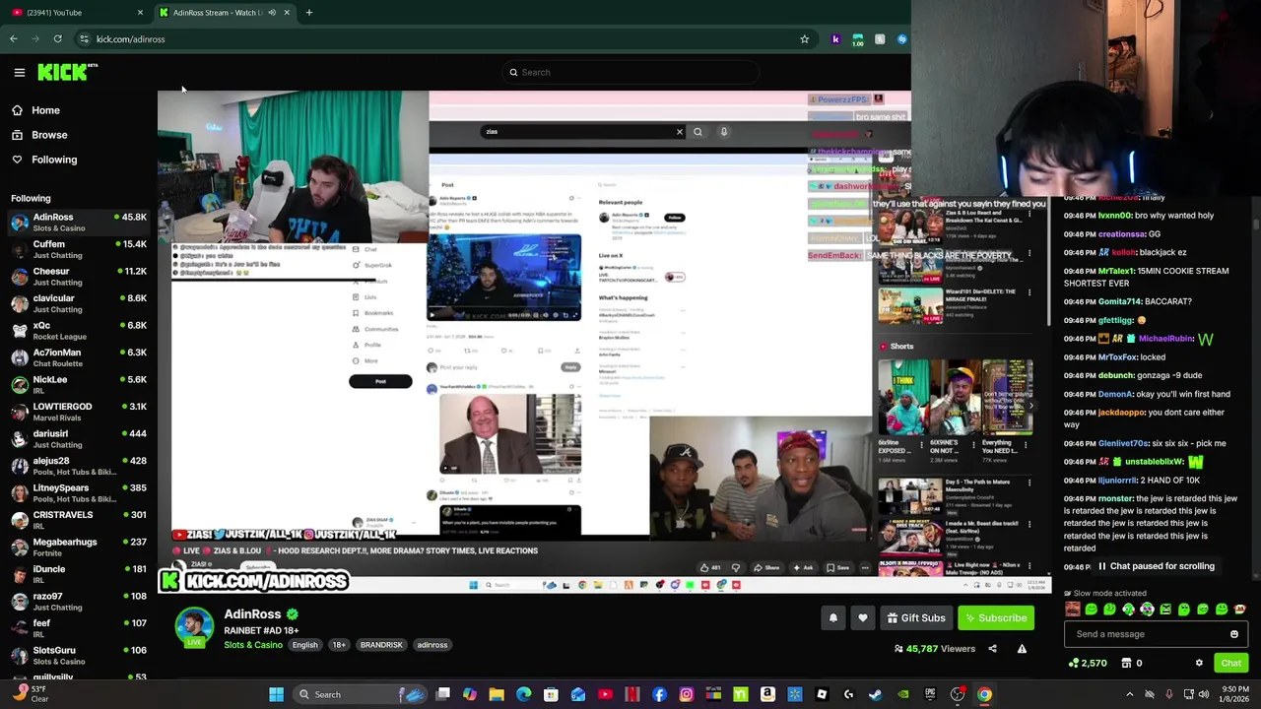Open the Ac7ionMan channel in the sidebar
This screenshot has height=709, width=1261.
click(79, 357)
